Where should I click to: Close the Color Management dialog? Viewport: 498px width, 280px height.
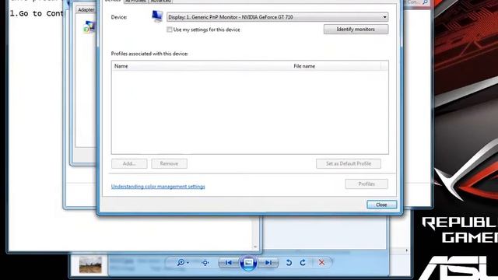pos(381,205)
